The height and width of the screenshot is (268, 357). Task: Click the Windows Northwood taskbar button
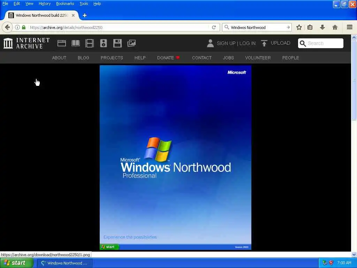pyautogui.click(x=64, y=263)
